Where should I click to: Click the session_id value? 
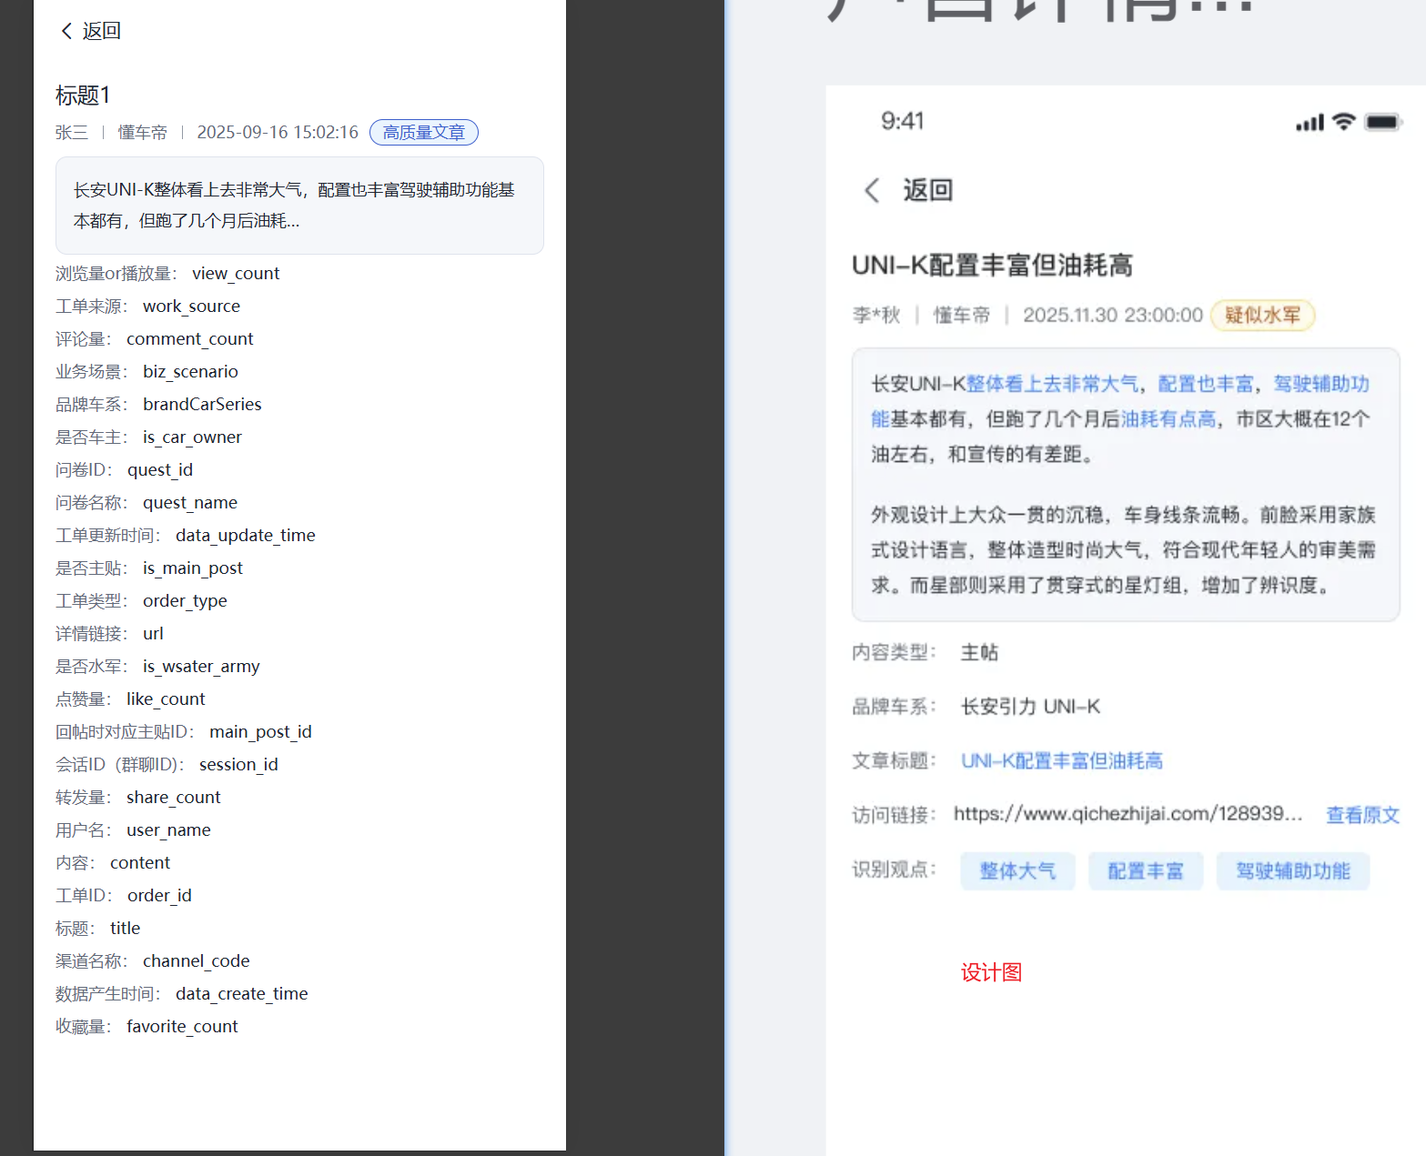(x=238, y=765)
